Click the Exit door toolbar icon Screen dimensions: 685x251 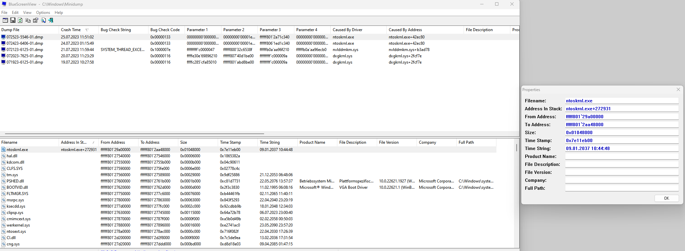pos(51,20)
